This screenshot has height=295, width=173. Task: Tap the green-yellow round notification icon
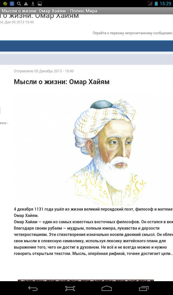[5, 3]
